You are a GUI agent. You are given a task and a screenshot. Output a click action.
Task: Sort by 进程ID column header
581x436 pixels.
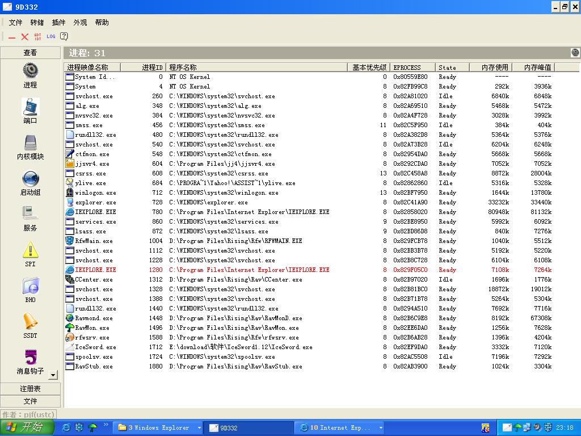(x=143, y=67)
